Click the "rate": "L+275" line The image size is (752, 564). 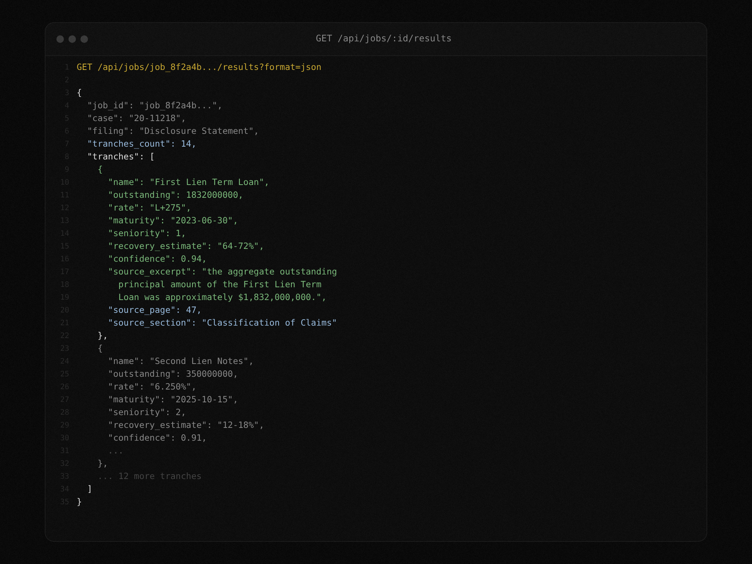point(150,208)
